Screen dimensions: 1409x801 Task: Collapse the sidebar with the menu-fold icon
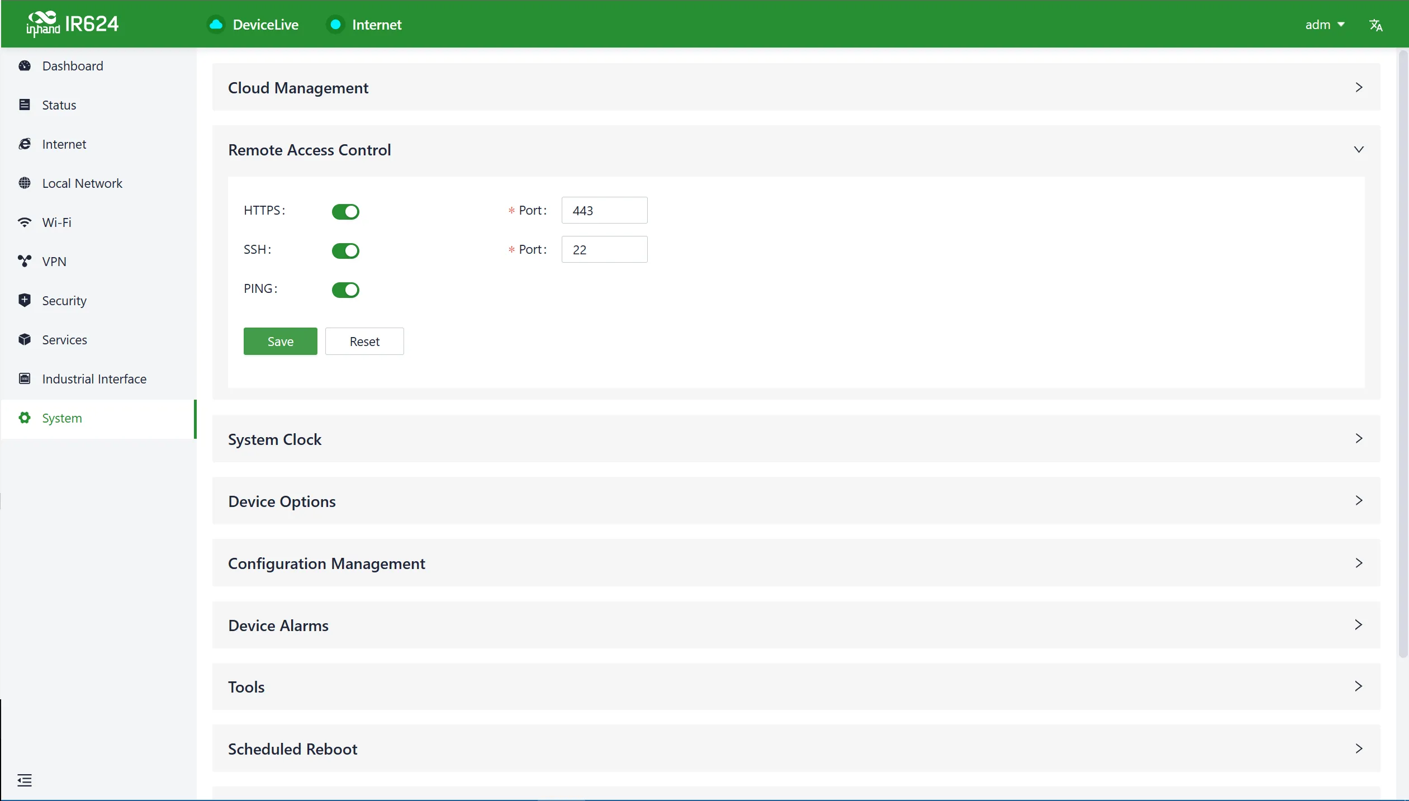pos(25,780)
